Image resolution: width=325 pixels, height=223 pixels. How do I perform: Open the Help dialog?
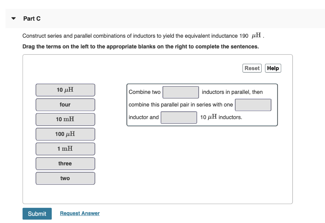pos(273,68)
